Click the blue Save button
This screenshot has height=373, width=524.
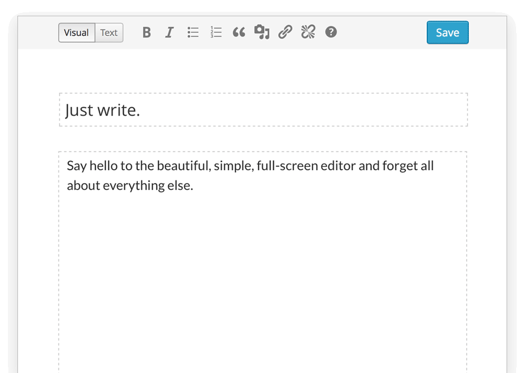(x=448, y=33)
